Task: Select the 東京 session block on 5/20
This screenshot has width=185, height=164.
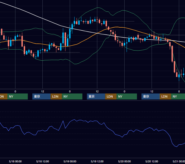Action: point(150,96)
